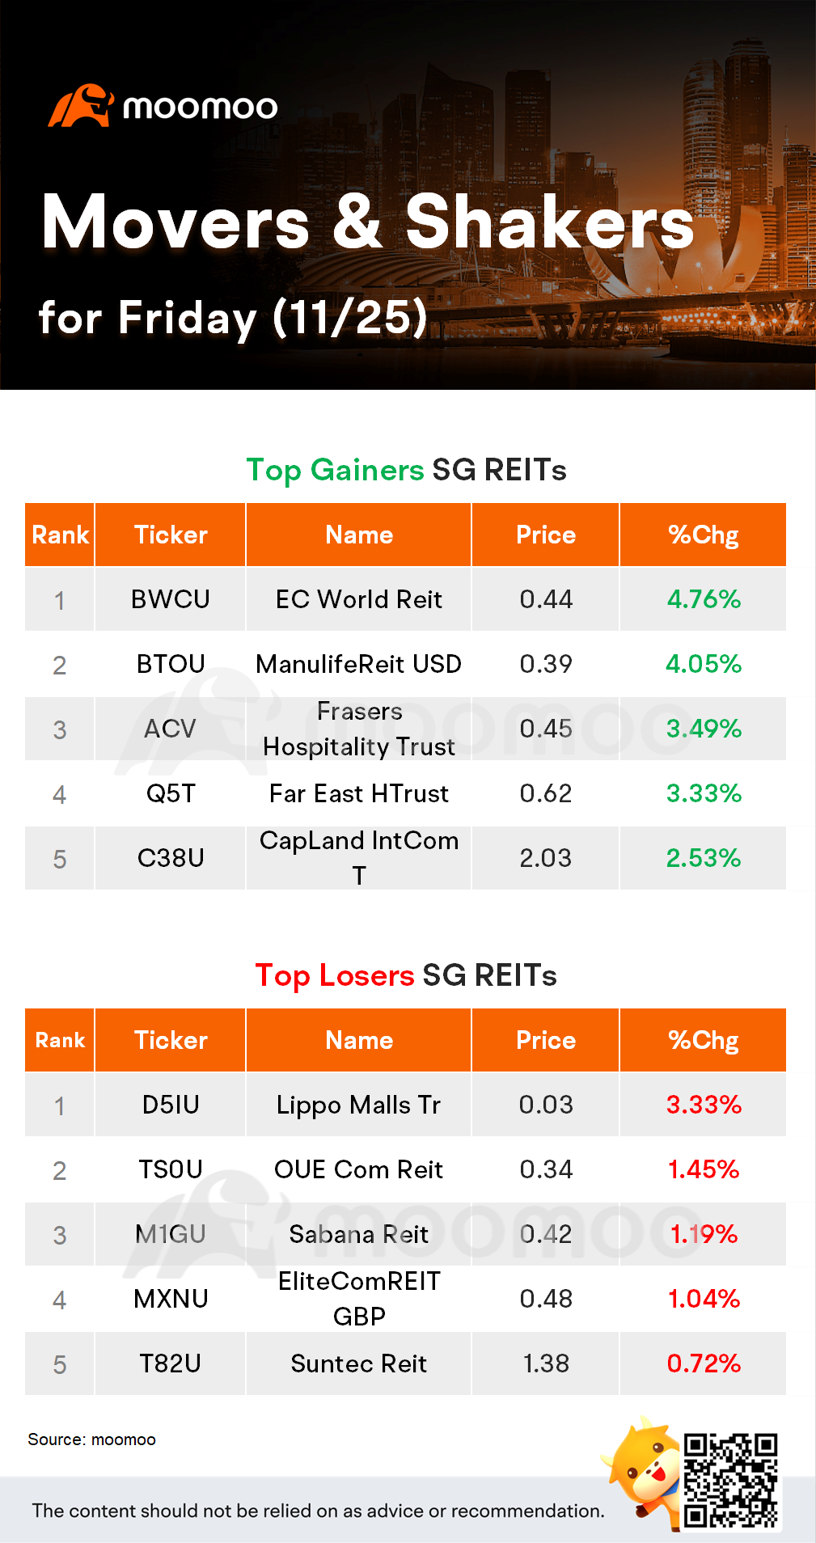Select the ManulifeReit USD name
Image resolution: width=816 pixels, height=1543 pixels.
[x=359, y=664]
